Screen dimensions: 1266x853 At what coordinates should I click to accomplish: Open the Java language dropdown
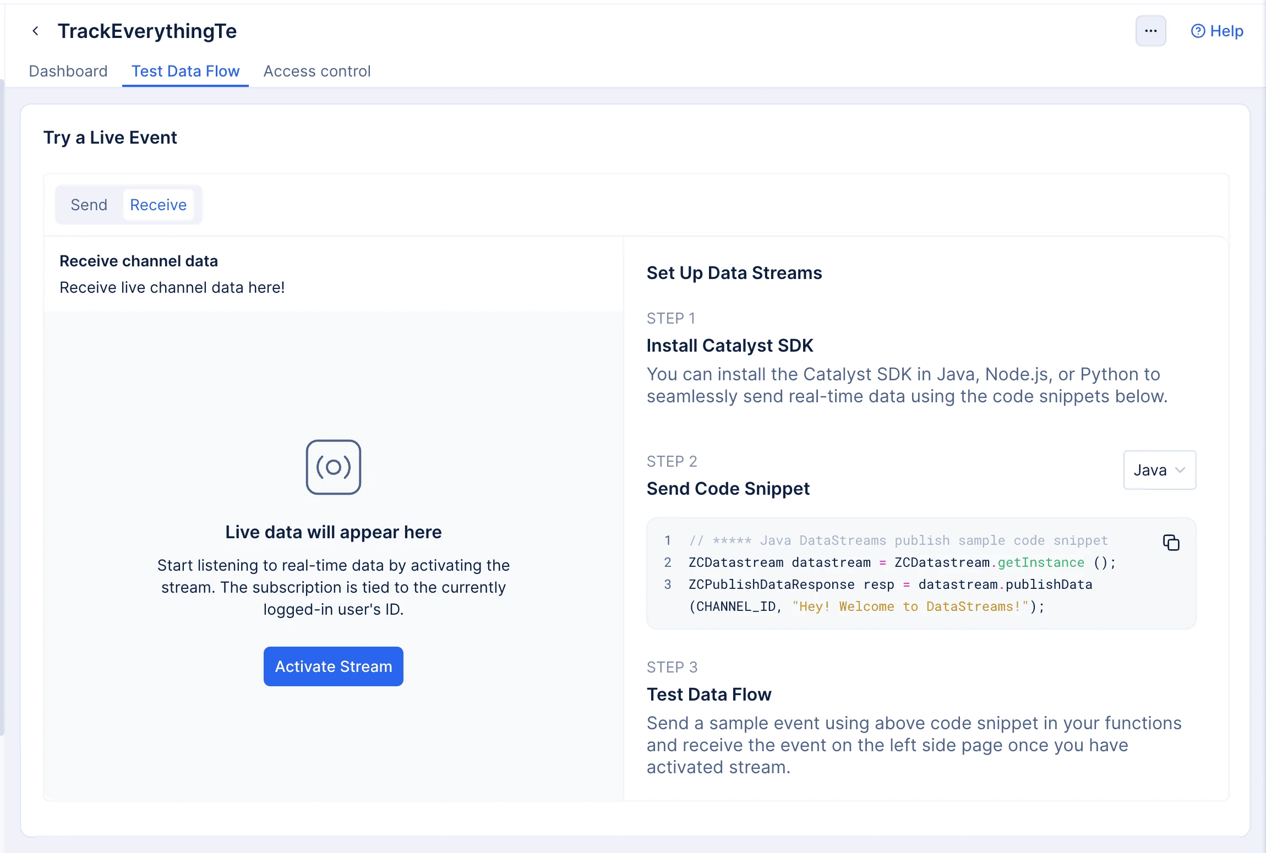[x=1159, y=470]
